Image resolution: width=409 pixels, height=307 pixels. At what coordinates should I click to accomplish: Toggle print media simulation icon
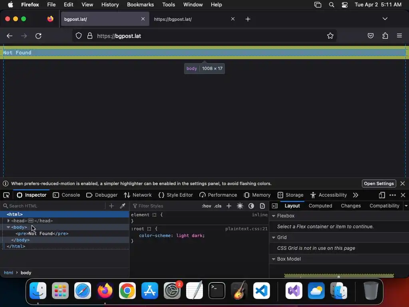click(262, 206)
